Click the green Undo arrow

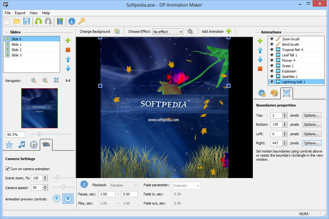point(38,21)
